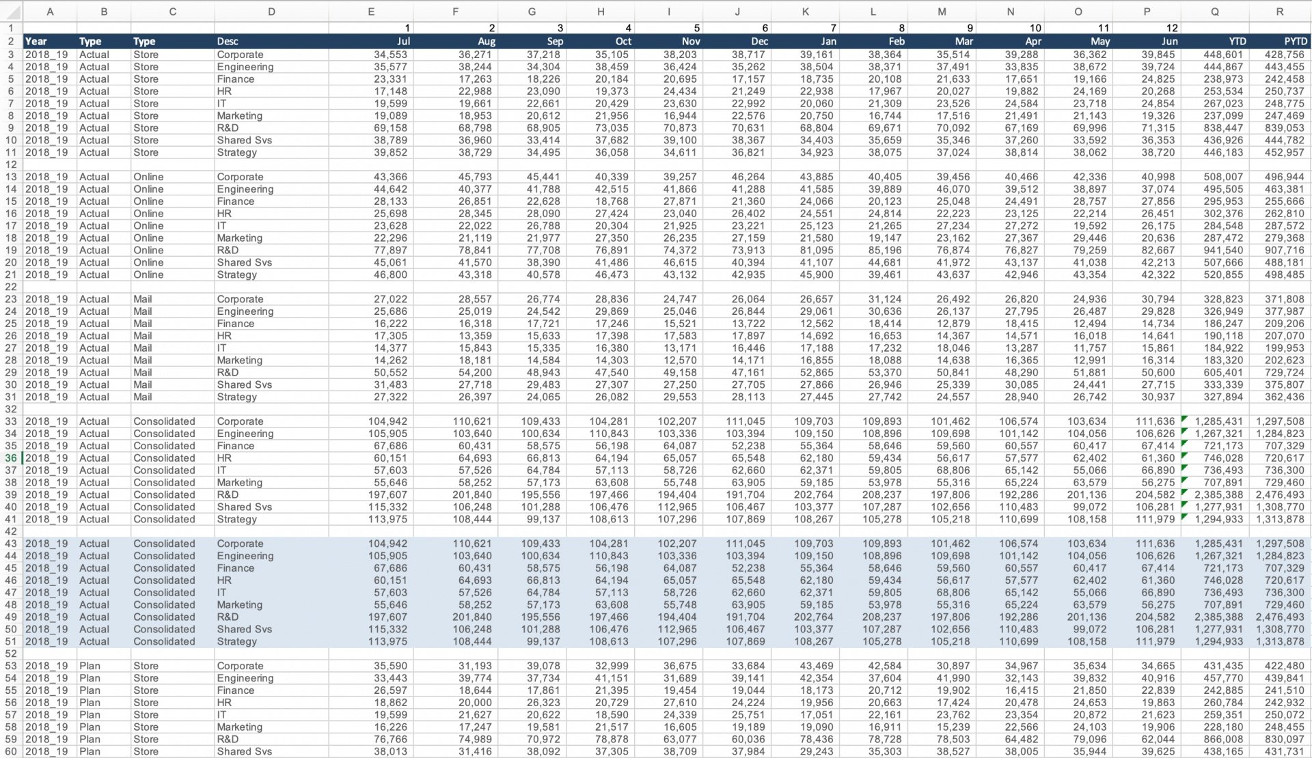The width and height of the screenshot is (1312, 758).
Task: Click Engineering in row 4
Action: 271,67
